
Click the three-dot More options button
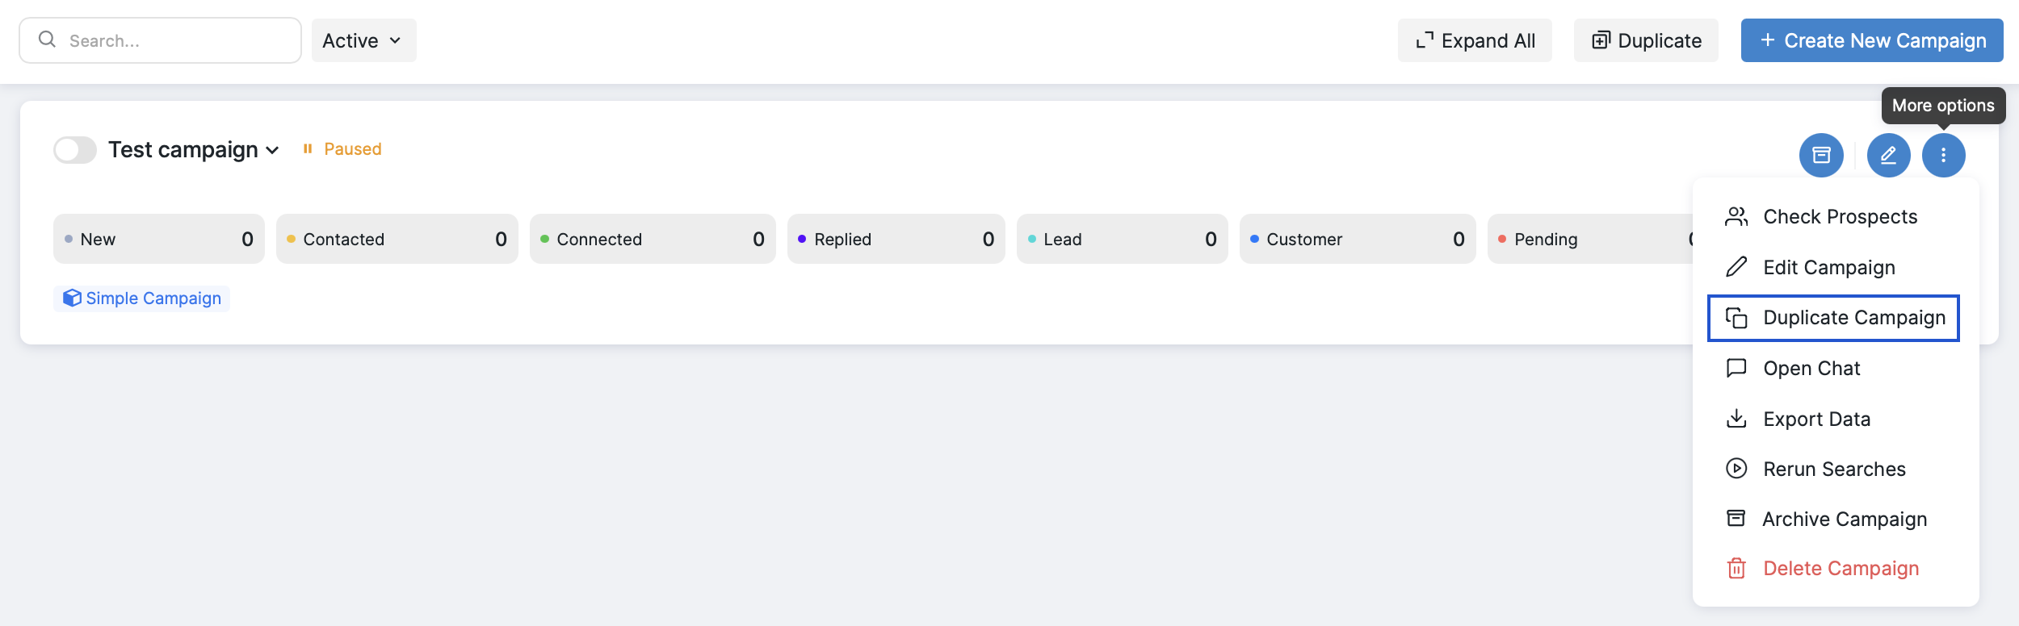(x=1943, y=155)
